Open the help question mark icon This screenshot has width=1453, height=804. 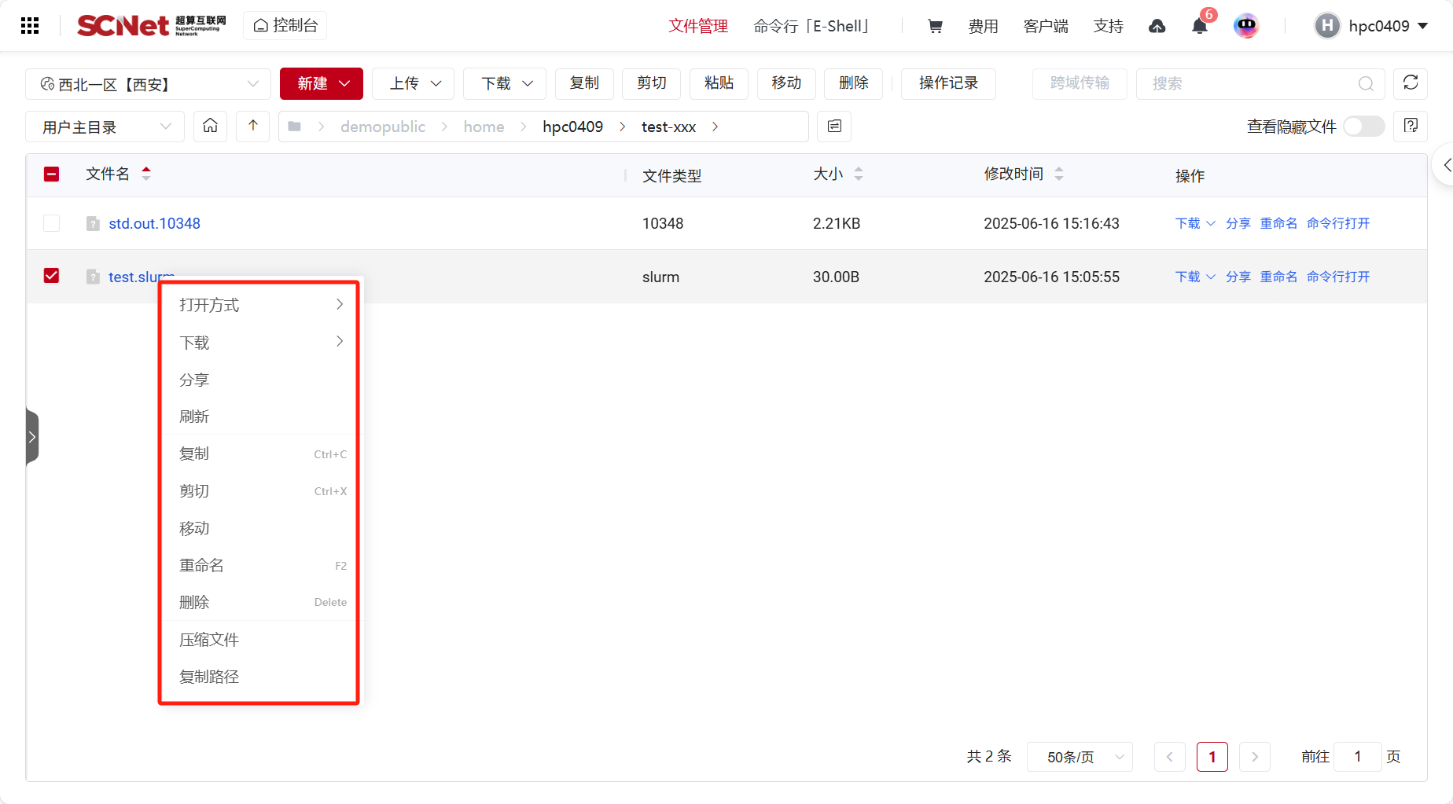[x=1410, y=127]
